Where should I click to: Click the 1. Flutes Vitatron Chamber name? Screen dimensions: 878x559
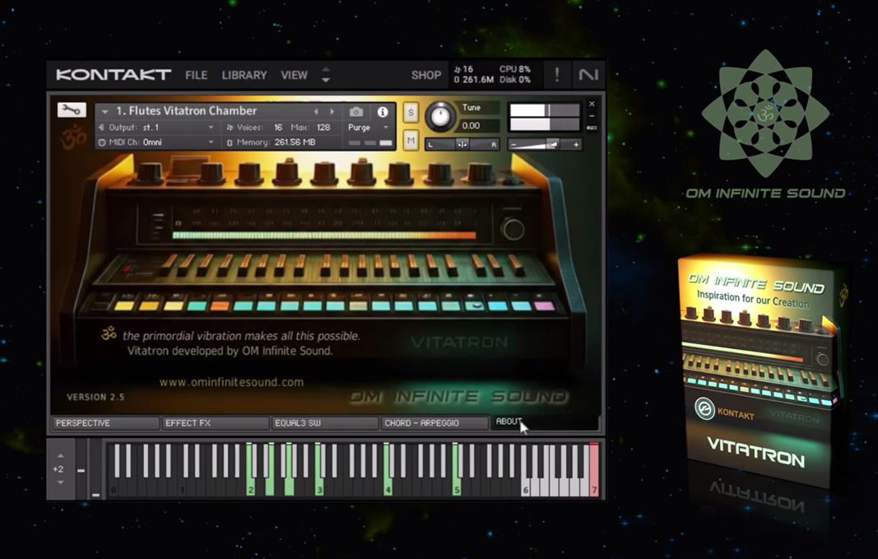187,111
